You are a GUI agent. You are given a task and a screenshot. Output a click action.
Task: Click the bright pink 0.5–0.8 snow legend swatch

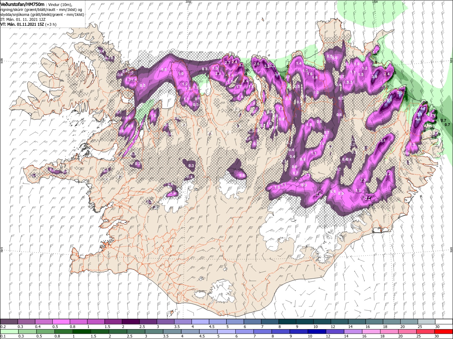pos(61,321)
